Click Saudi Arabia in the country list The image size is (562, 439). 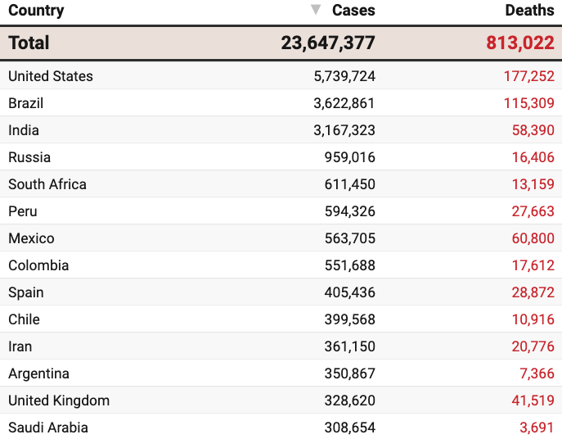point(48,428)
